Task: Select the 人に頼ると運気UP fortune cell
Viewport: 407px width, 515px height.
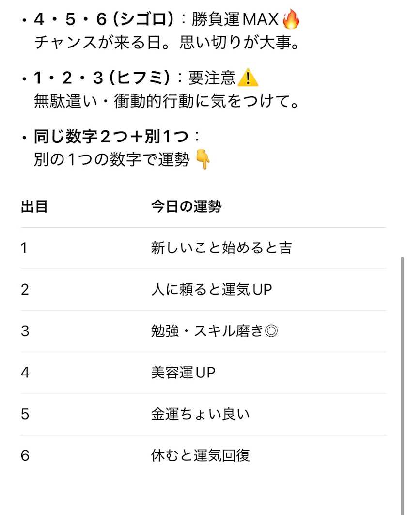Action: (x=211, y=290)
